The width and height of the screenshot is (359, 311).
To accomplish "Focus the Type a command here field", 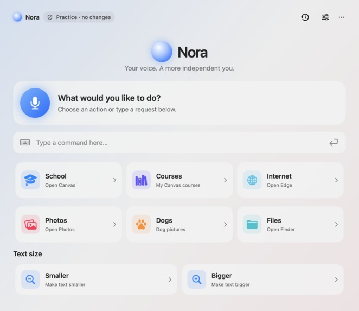I will click(179, 142).
